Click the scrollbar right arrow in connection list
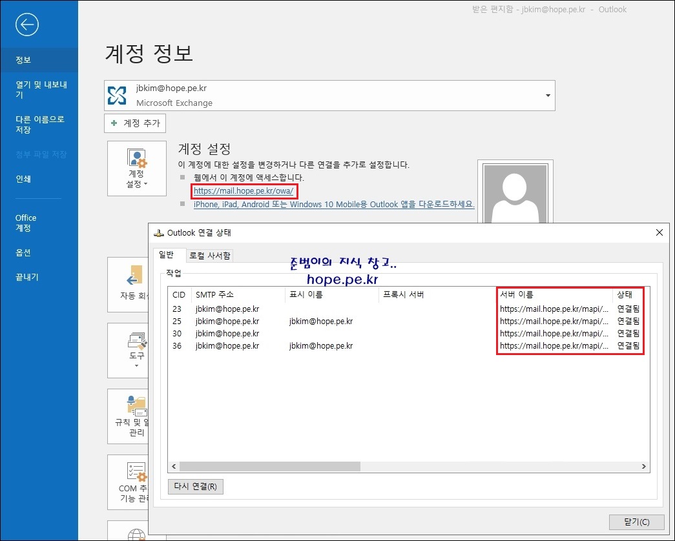Viewport: 675px width, 541px height. click(x=643, y=466)
